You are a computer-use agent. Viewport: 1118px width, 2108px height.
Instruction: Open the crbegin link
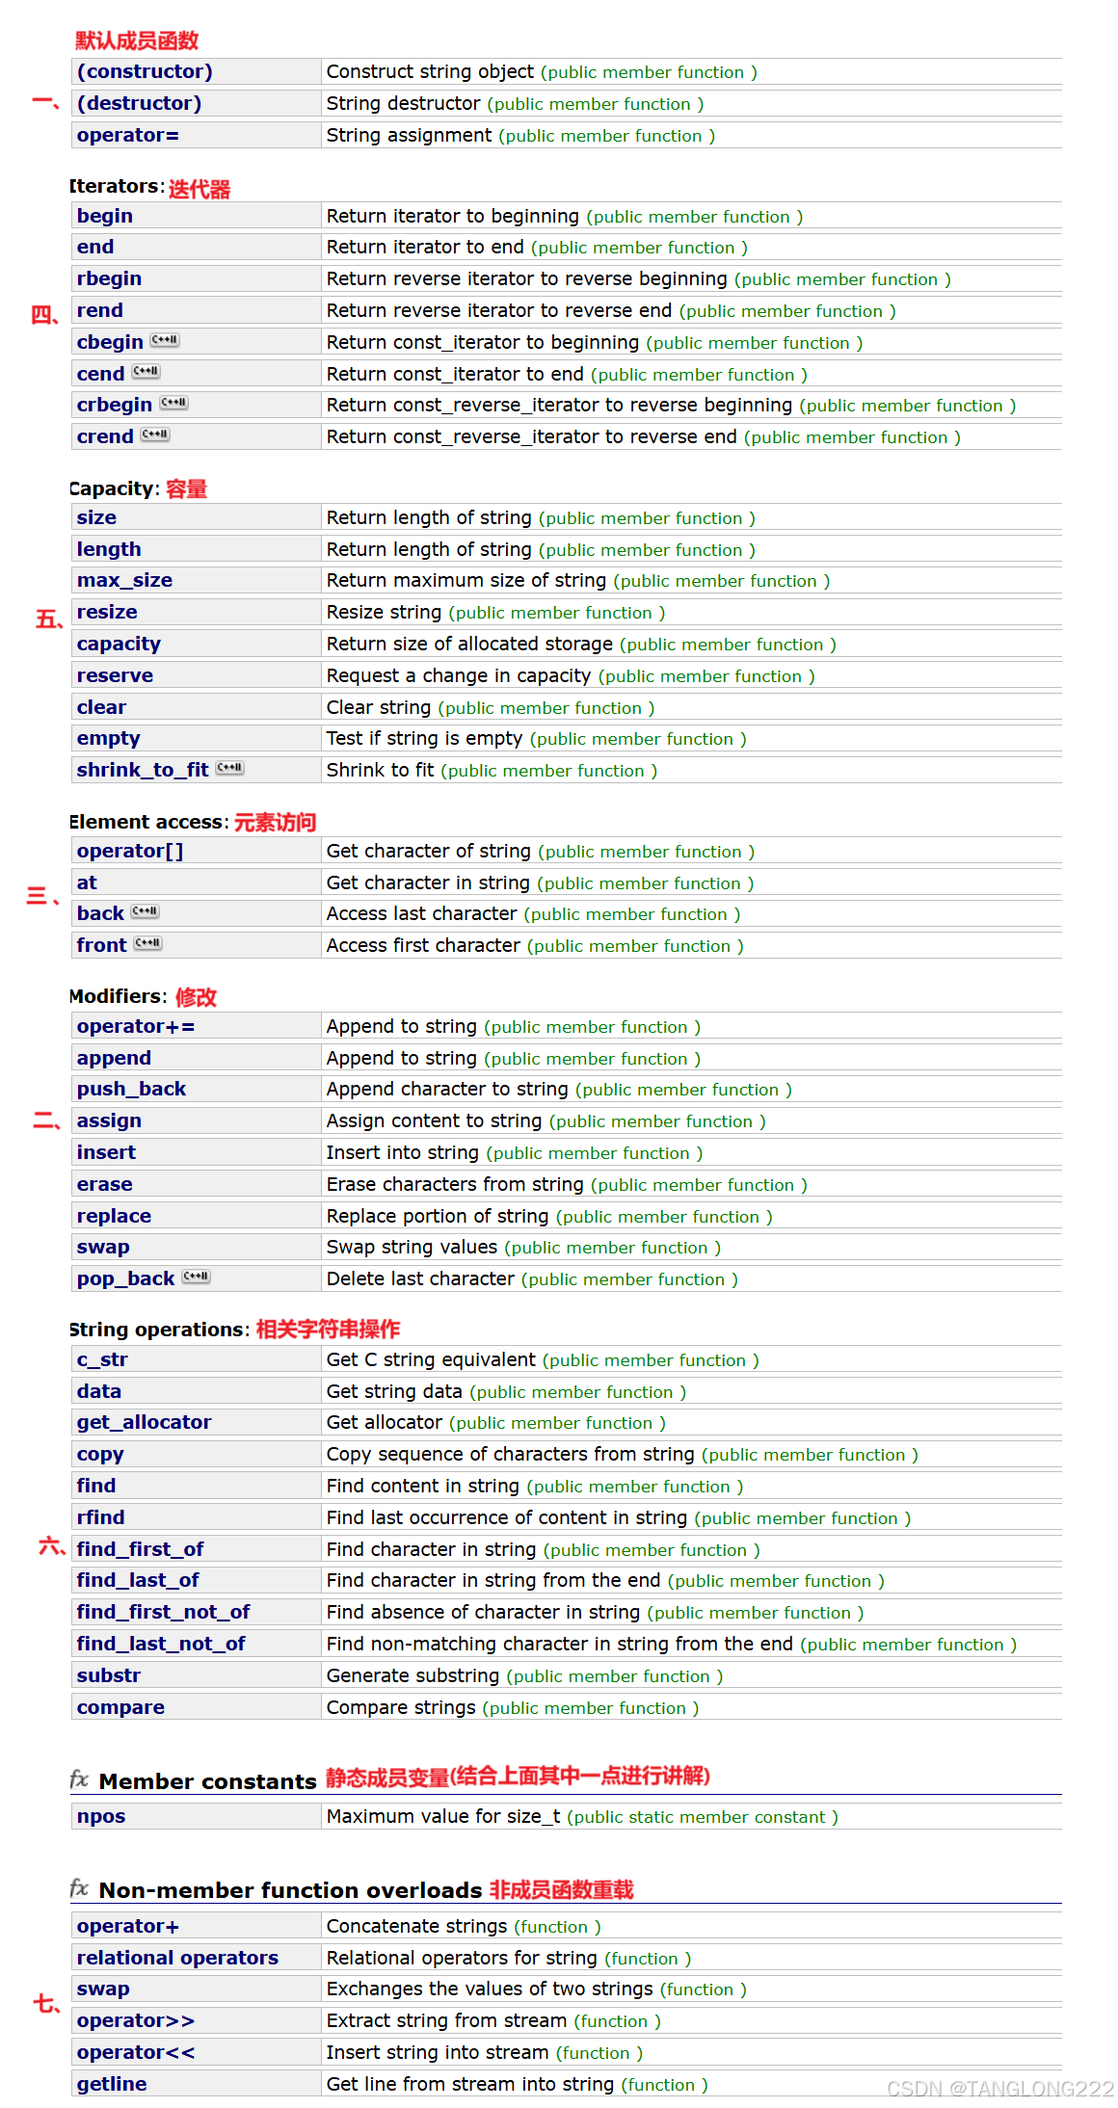tap(115, 405)
